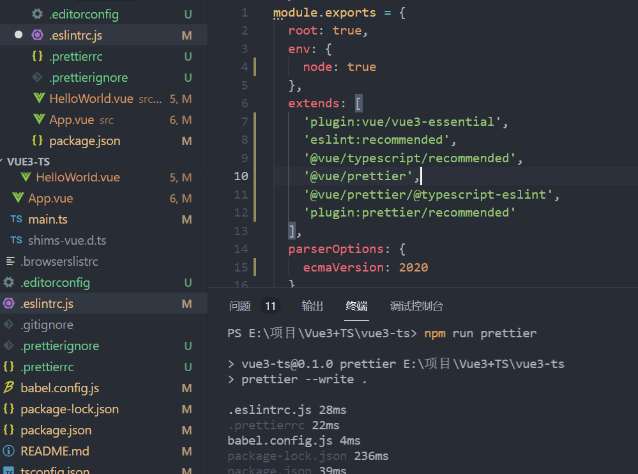Click Vue icon of HelloWorld.vue src entry

(x=39, y=98)
